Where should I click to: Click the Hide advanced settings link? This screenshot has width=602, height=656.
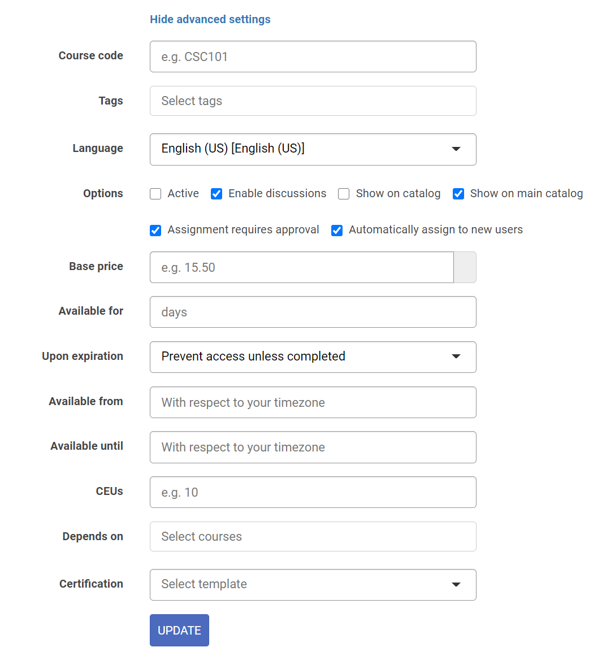coord(210,19)
